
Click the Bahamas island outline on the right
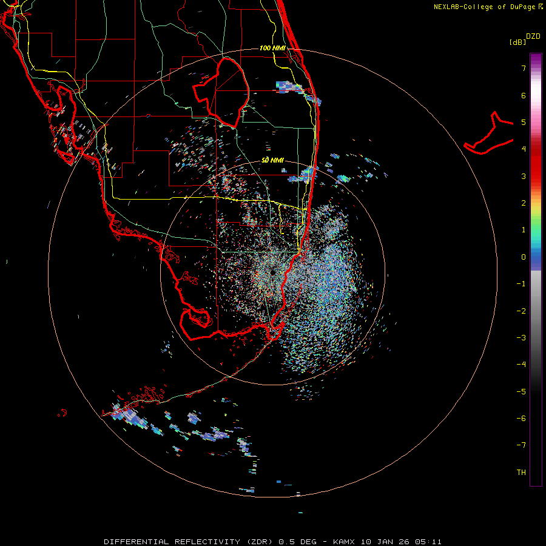point(489,134)
